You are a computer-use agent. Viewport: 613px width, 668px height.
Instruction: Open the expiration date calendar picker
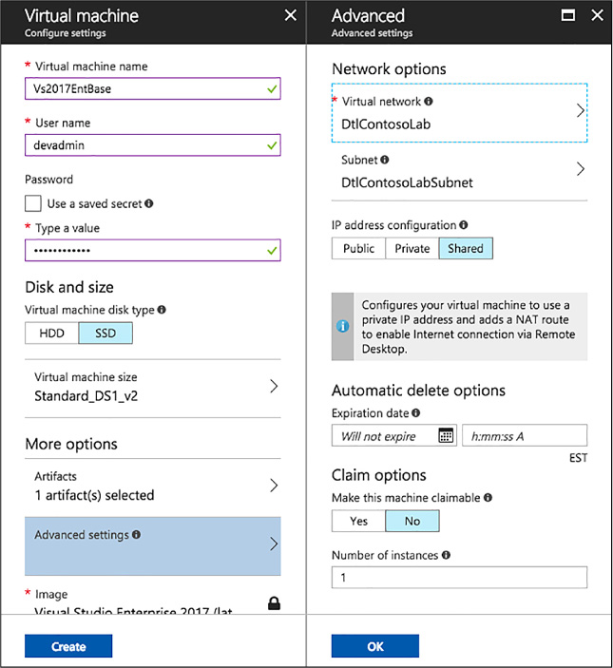pos(446,435)
